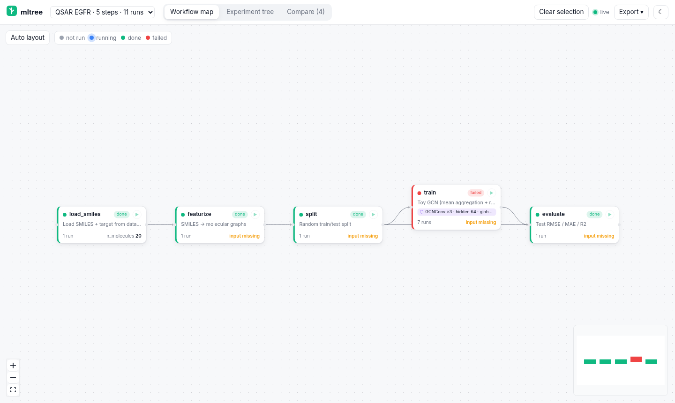675x403 pixels.
Task: Toggle the live status indicator
Action: coord(601,12)
